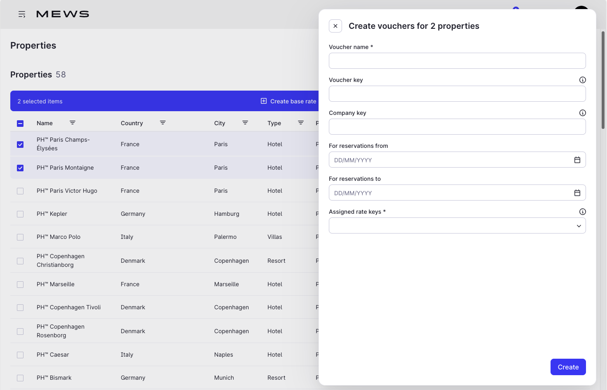Click the For reservations from date field
The image size is (607, 390).
click(x=457, y=160)
